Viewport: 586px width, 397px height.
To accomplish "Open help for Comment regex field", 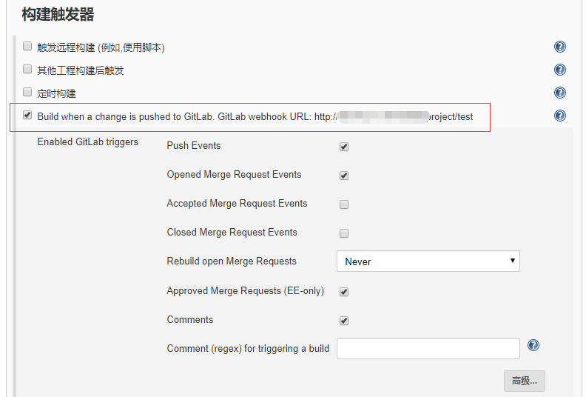I will pyautogui.click(x=533, y=346).
